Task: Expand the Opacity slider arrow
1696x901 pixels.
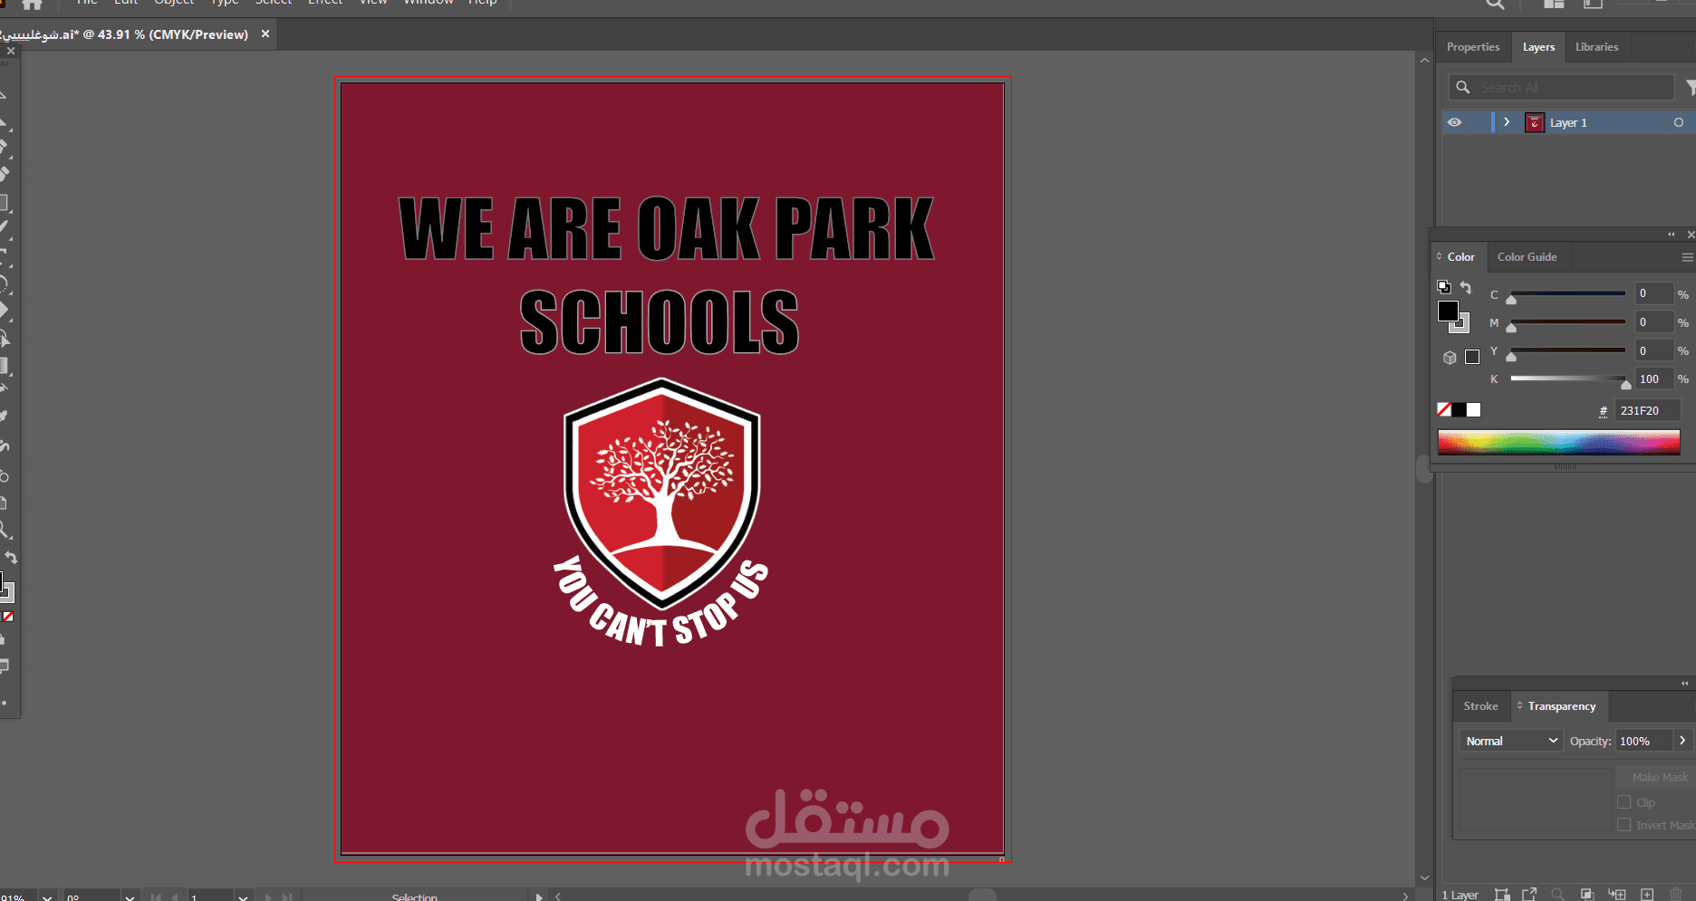Action: (x=1682, y=741)
